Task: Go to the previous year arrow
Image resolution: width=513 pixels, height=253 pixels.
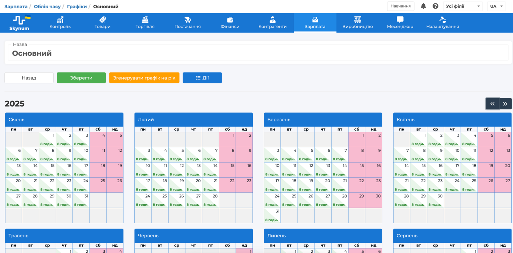Action: click(x=492, y=104)
